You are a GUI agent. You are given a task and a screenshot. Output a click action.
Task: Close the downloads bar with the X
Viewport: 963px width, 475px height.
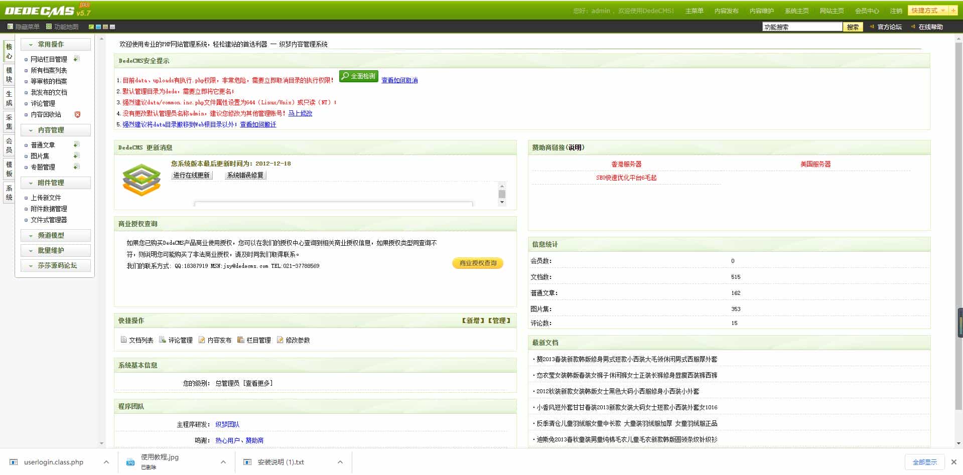954,462
